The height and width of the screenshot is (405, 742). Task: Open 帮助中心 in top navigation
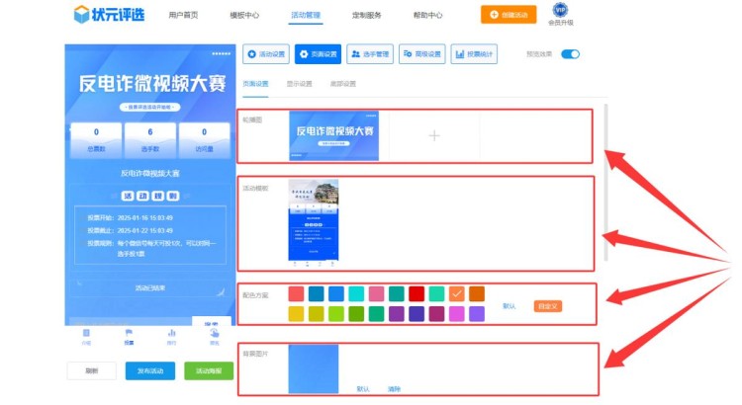click(x=427, y=16)
